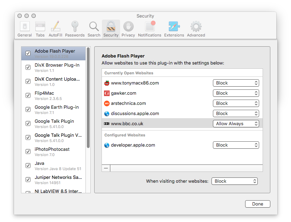Screen dimensions: 291x222
Task: Remove selected website with minus button
Action: [x=106, y=168]
